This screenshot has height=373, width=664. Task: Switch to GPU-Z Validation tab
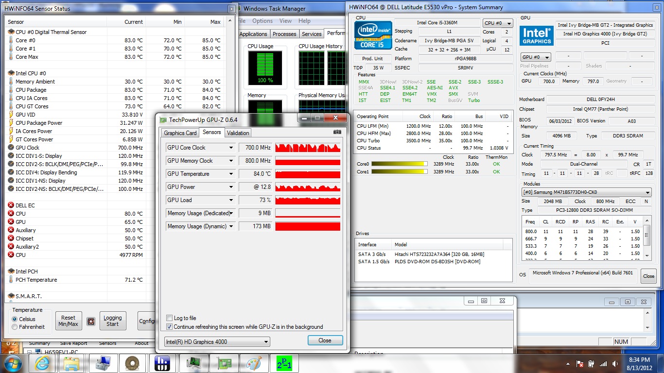click(x=238, y=133)
